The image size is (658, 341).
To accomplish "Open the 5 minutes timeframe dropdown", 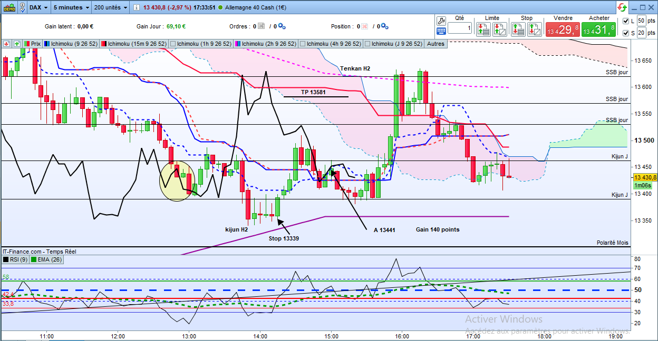I will tap(71, 7).
